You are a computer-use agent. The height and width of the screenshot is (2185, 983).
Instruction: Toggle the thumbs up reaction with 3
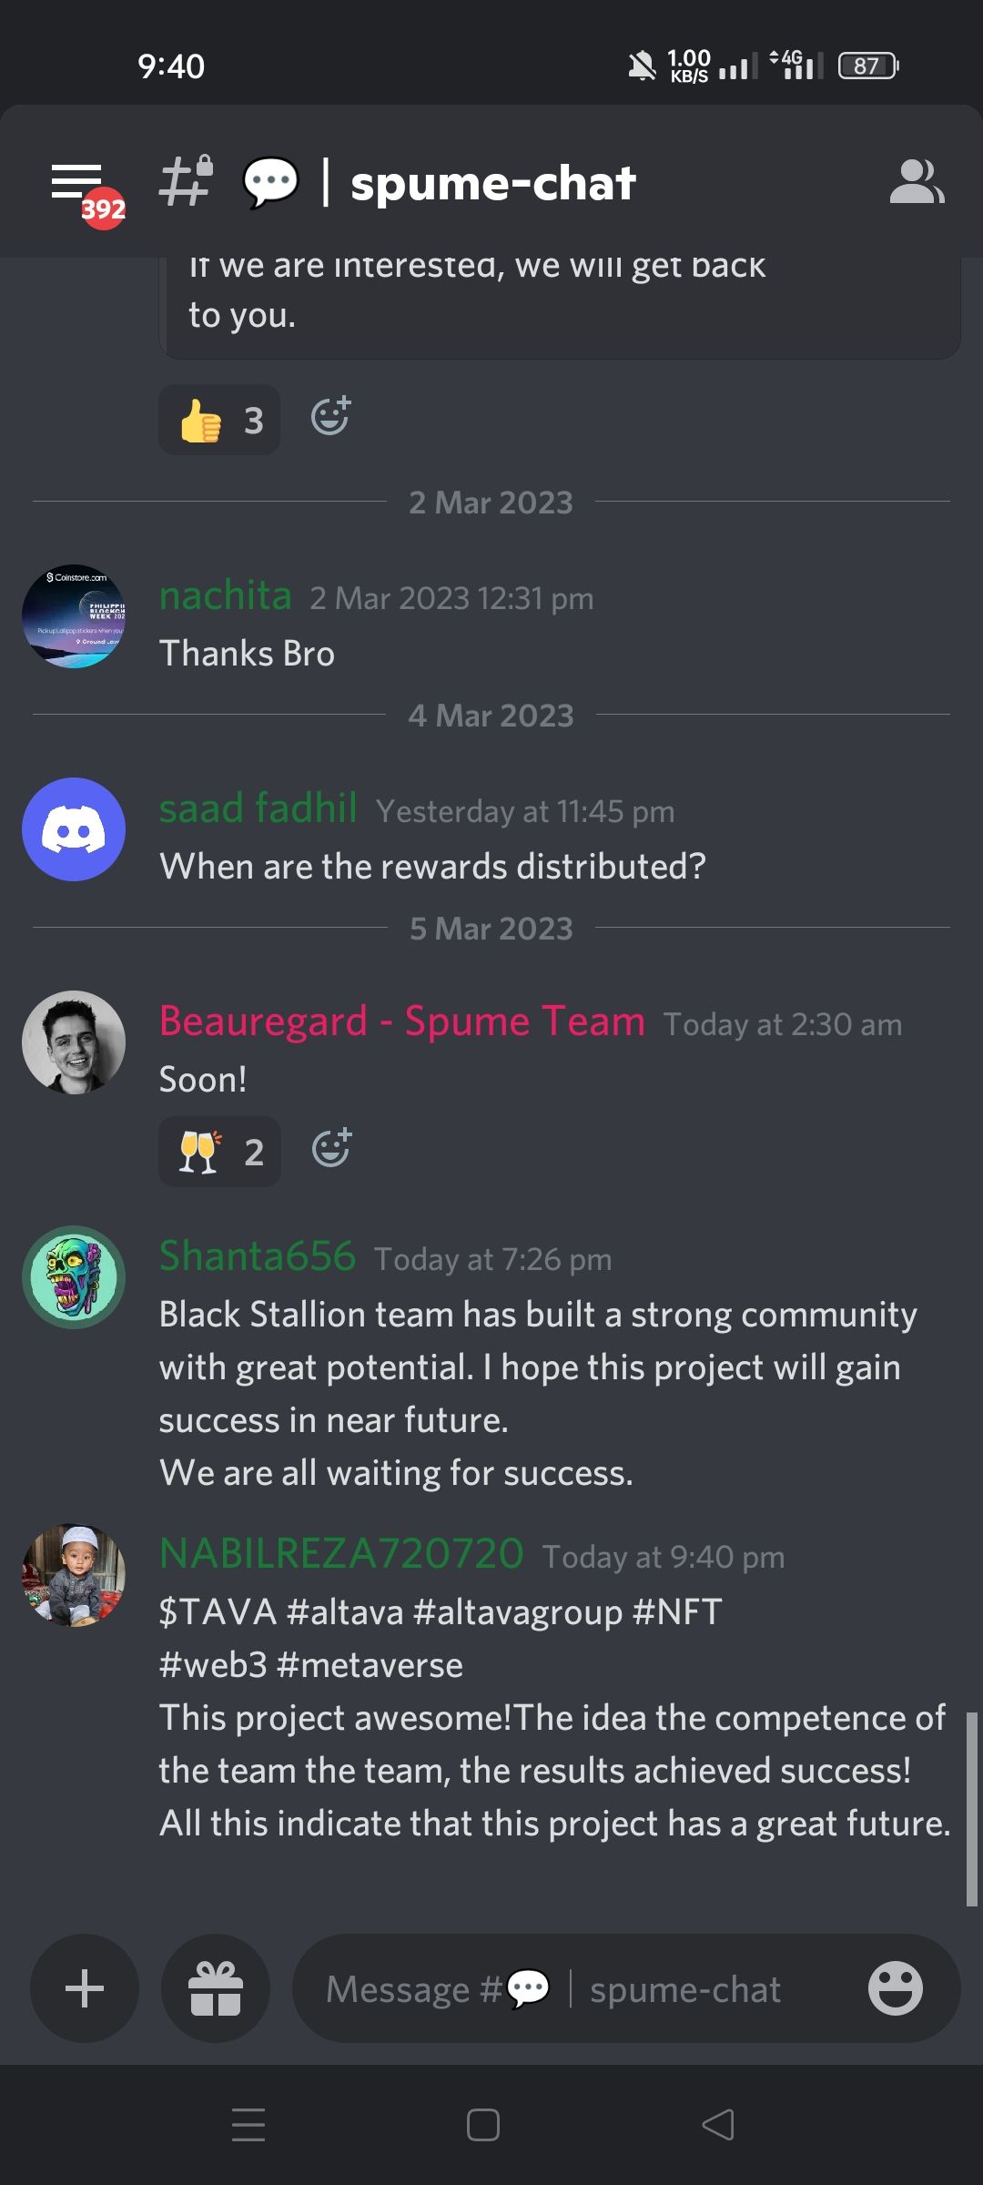(219, 420)
